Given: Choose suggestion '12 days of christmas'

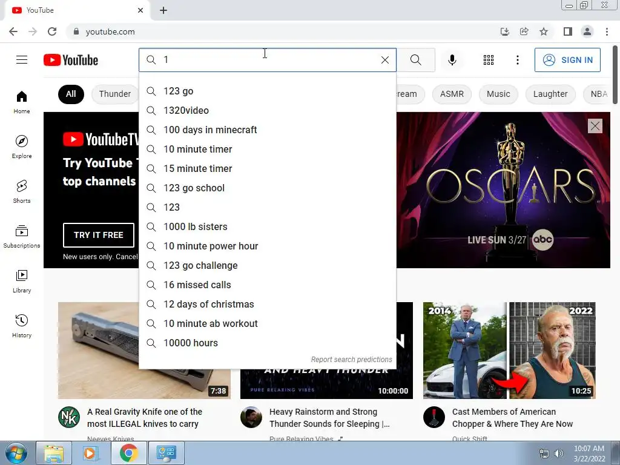Looking at the screenshot, I should point(267,305).
